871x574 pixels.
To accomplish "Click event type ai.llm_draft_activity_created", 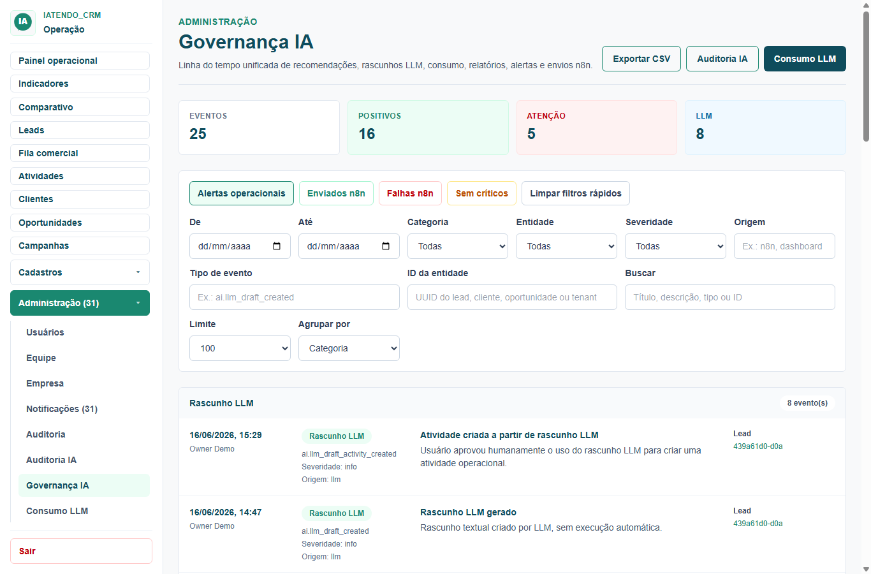I will [x=349, y=454].
